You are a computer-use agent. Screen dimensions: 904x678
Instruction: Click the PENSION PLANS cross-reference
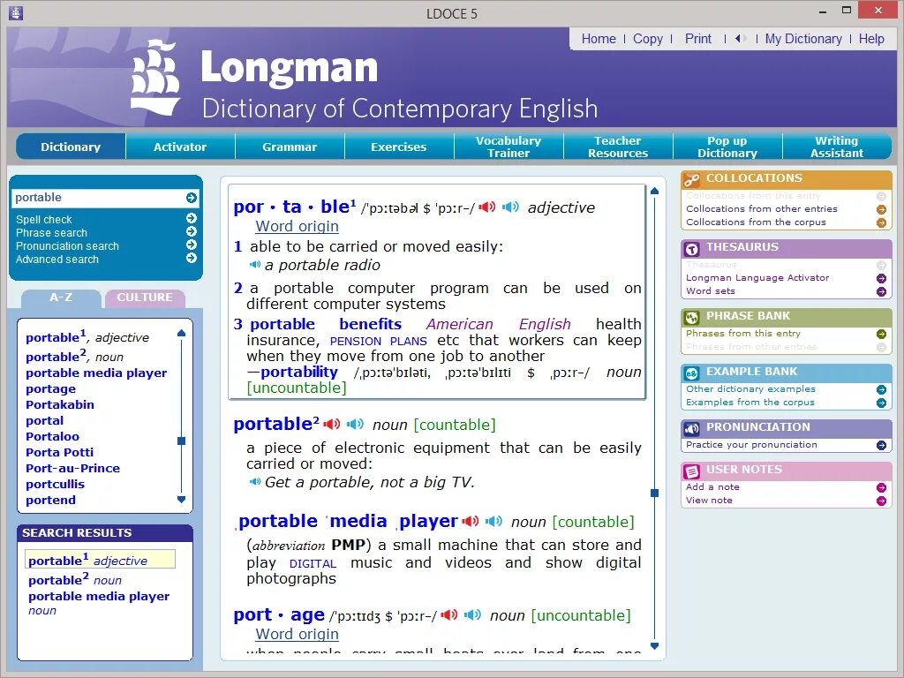378,341
